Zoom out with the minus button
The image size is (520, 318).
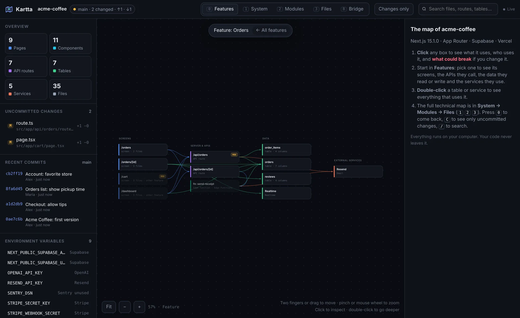point(125,307)
